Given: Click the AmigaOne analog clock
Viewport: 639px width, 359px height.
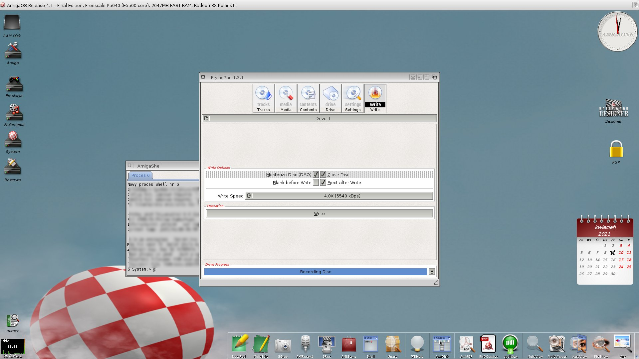Looking at the screenshot, I should tap(617, 32).
